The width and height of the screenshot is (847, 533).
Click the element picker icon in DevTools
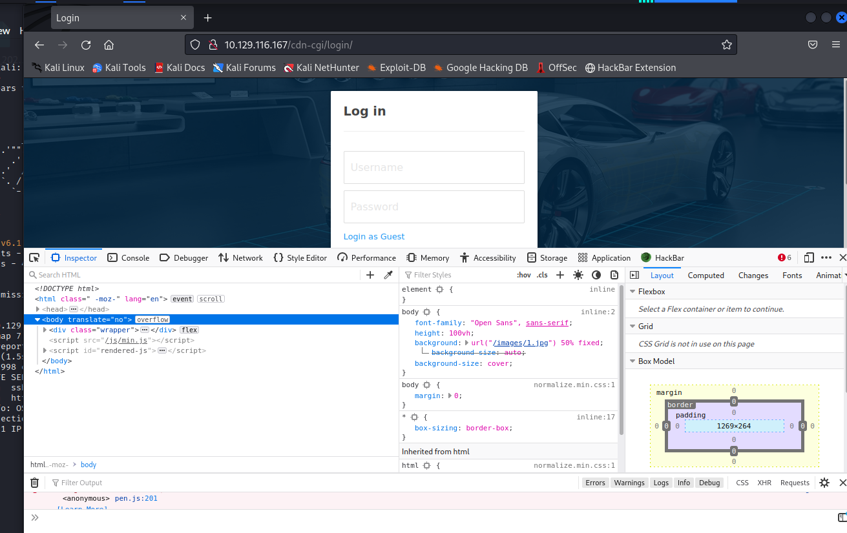[34, 257]
